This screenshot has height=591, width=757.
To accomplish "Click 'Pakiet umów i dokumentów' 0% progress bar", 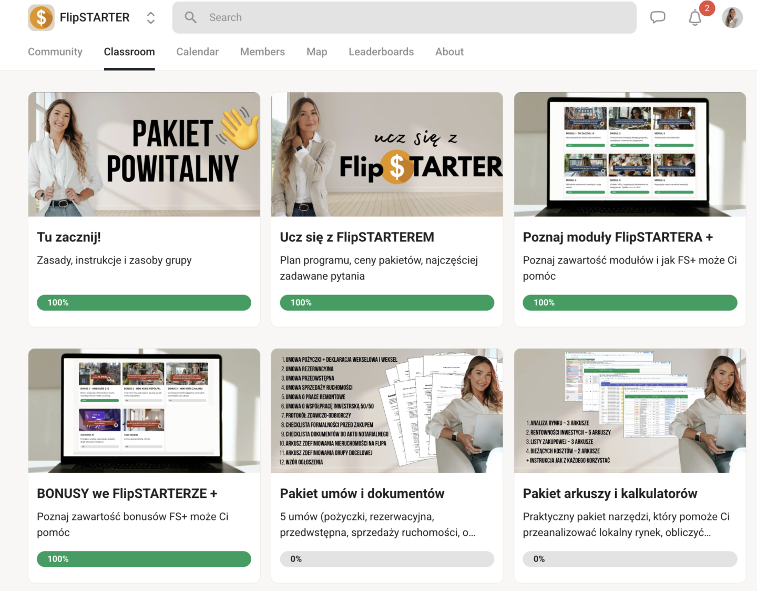I will [x=387, y=559].
